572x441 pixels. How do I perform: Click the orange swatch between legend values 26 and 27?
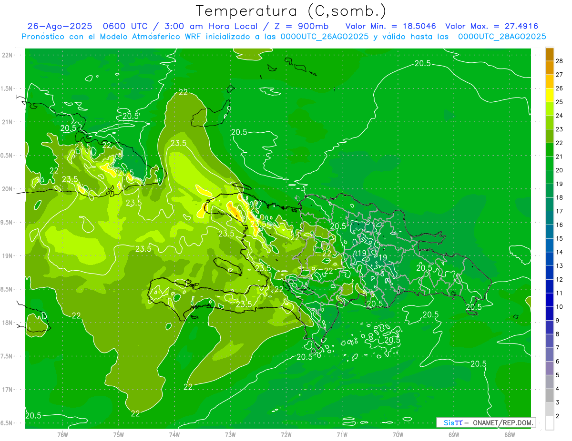[550, 81]
